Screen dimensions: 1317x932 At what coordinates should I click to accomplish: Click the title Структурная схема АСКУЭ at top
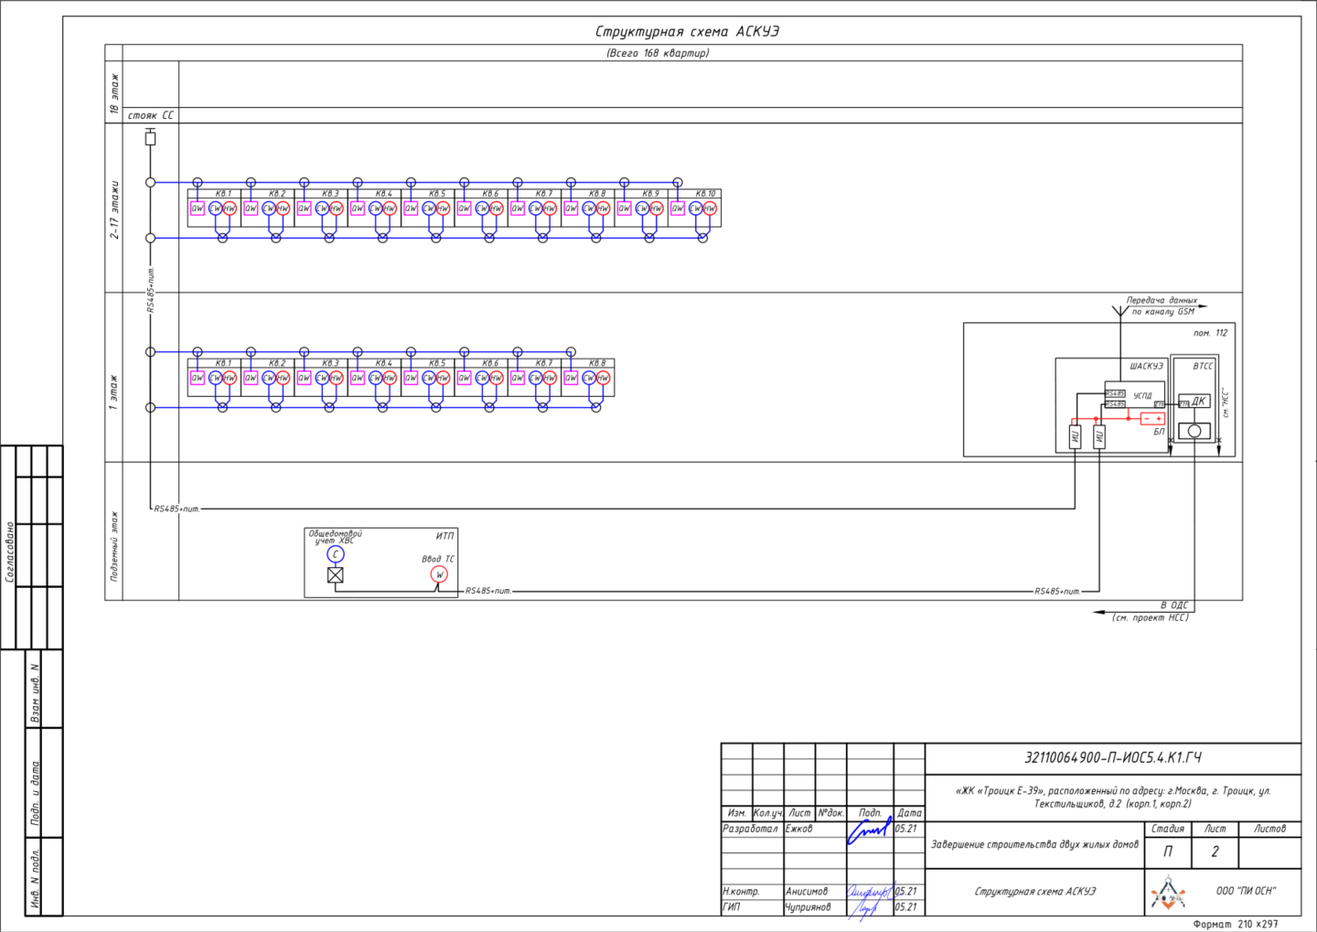pyautogui.click(x=687, y=31)
